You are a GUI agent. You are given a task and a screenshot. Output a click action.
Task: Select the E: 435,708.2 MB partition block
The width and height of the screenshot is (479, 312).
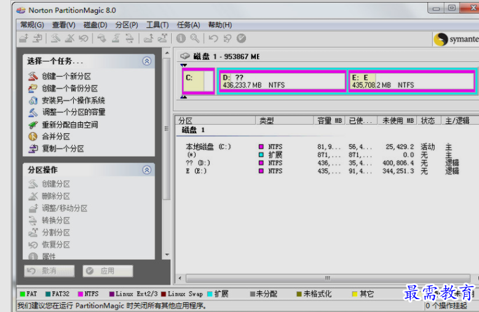[412, 81]
